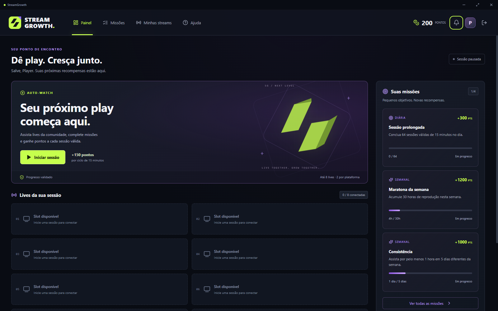Screen dimensions: 498x311
Task: Click the Progresso validado label
Action: [39, 177]
